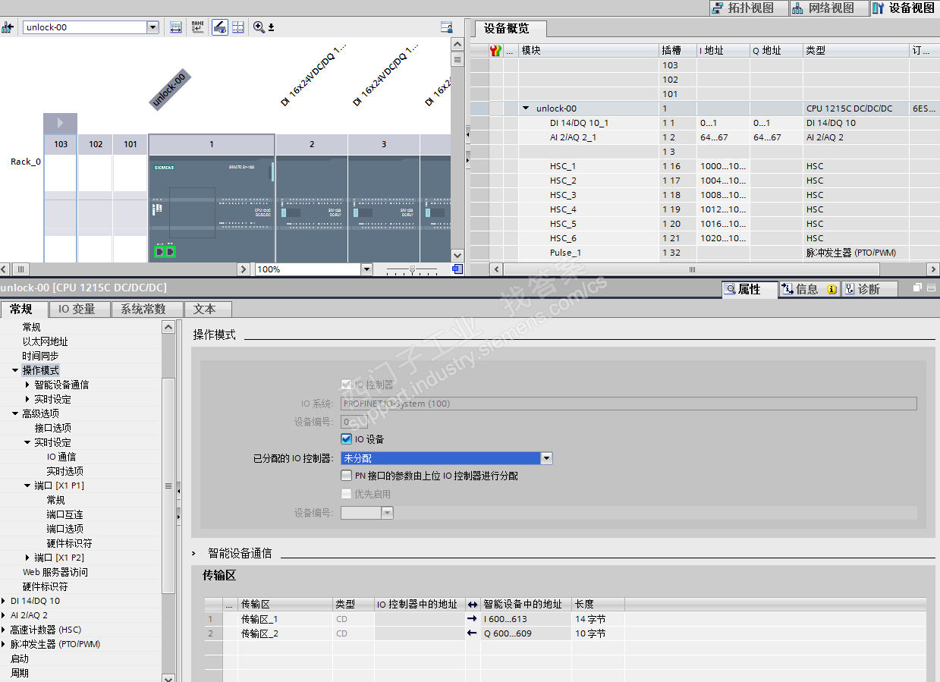The image size is (940, 682).
Task: Click the device view settings icon in the toolbar's right corner
Action: [447, 27]
